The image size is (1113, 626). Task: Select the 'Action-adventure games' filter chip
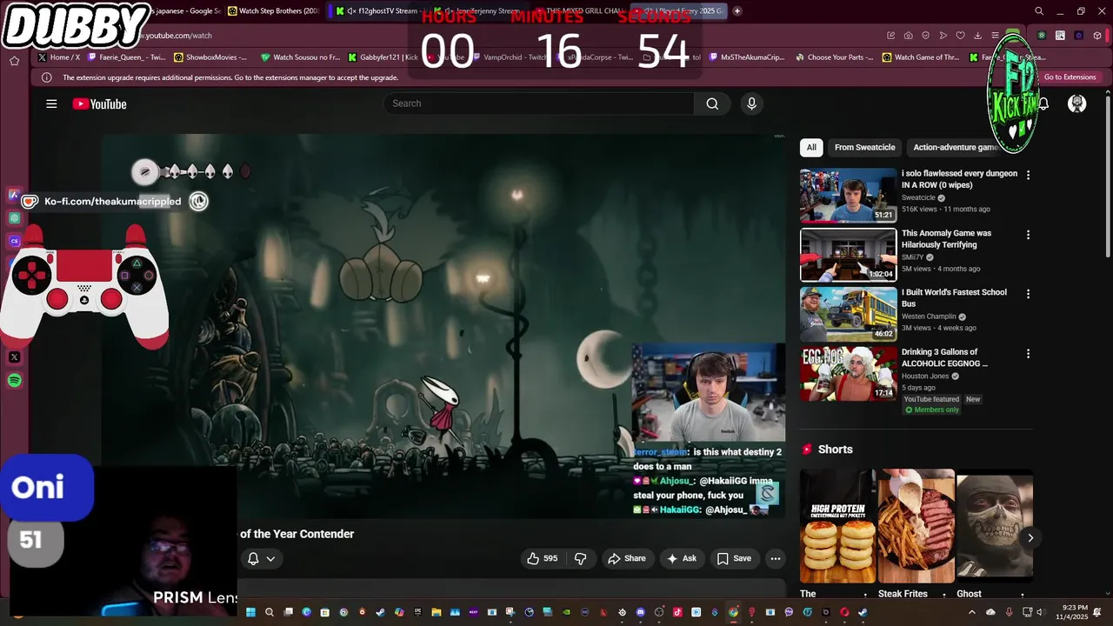(956, 147)
